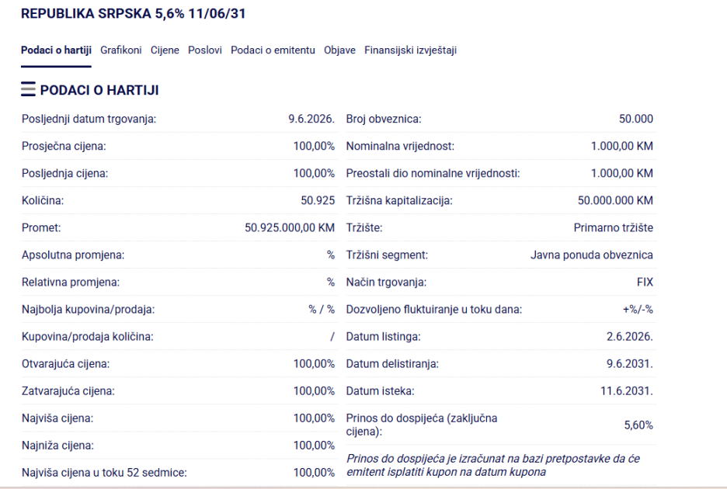Viewport: 727px width, 489px height.
Task: Select the Primarno tržište value
Action: pyautogui.click(x=614, y=228)
